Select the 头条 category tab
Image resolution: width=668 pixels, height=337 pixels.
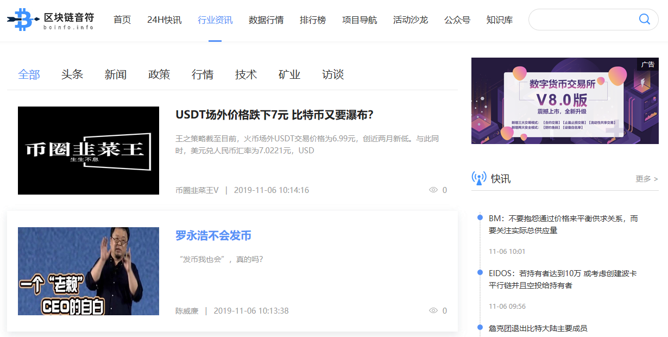[72, 74]
